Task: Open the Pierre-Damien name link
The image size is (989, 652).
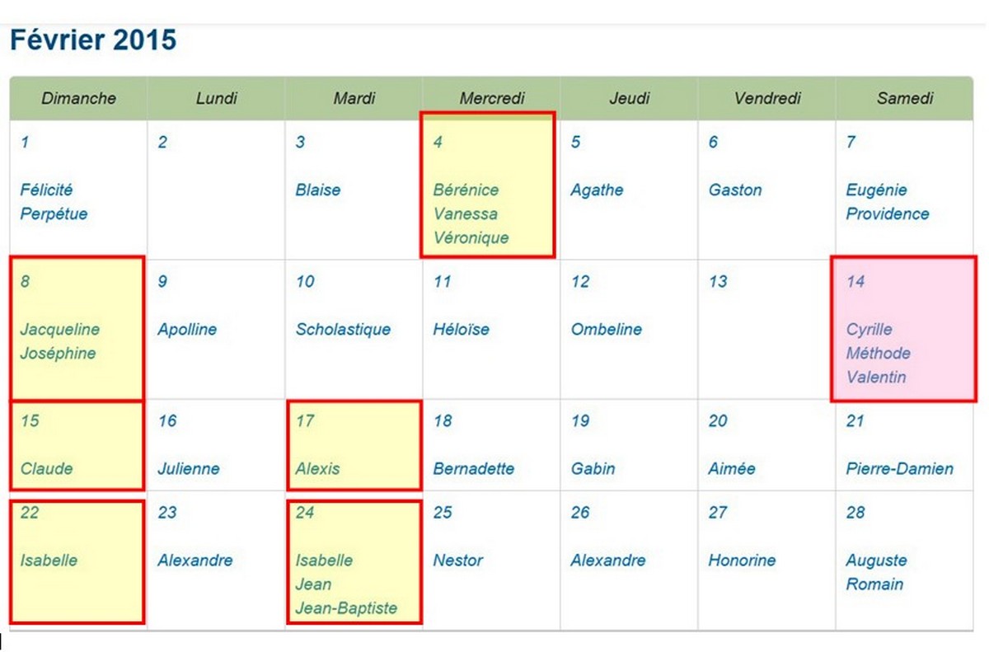Action: tap(899, 469)
